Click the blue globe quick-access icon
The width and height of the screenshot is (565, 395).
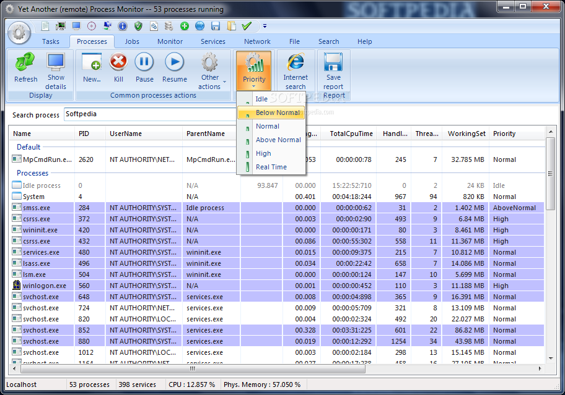pos(199,26)
